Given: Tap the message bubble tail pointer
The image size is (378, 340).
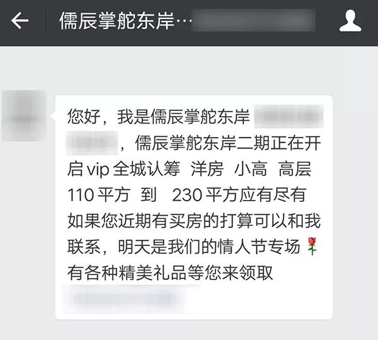Looking at the screenshot, I should 53,117.
